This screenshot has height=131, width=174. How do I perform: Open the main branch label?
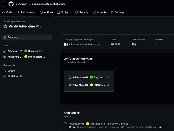(96, 44)
